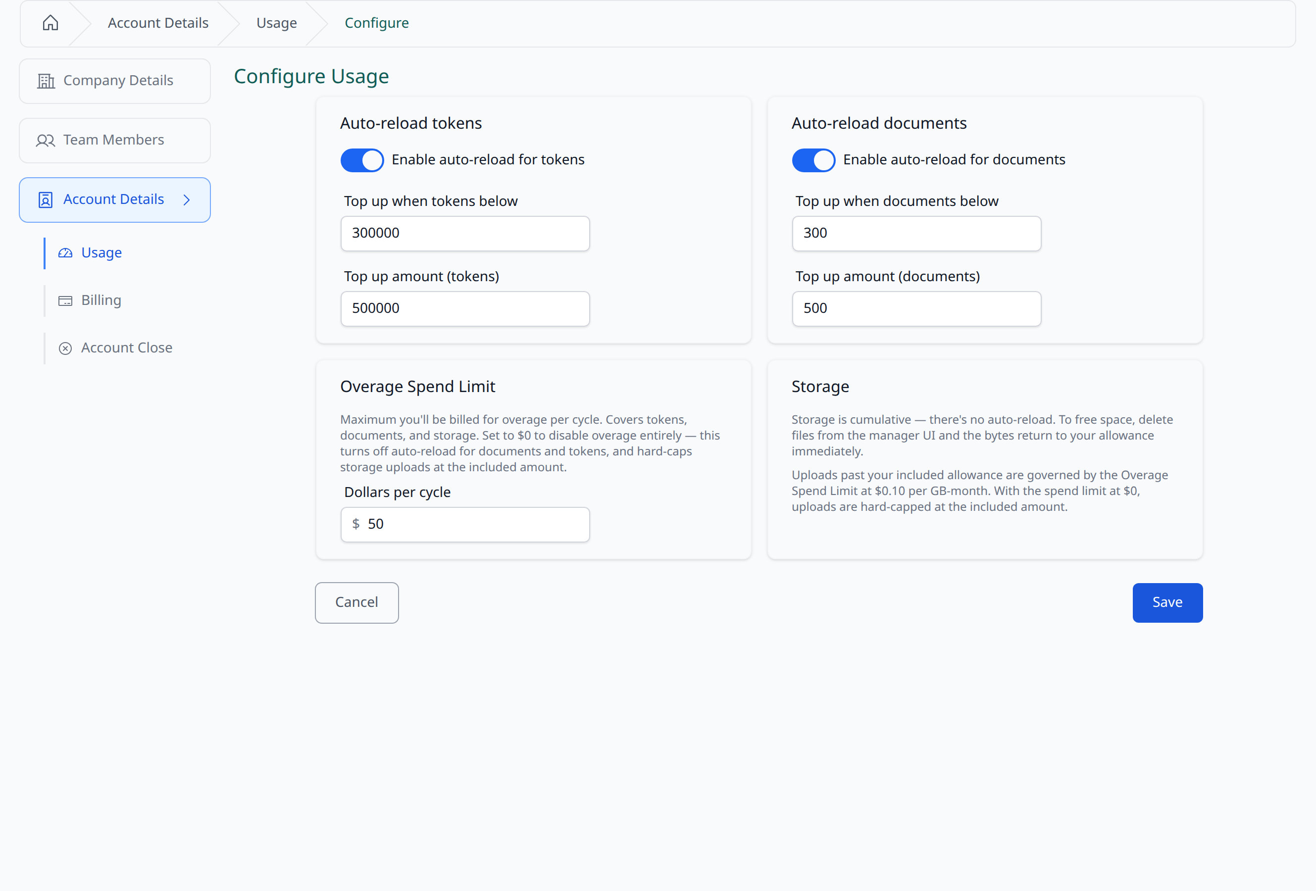Click the Billing card icon
Viewport: 1316px width, 891px height.
click(x=66, y=300)
